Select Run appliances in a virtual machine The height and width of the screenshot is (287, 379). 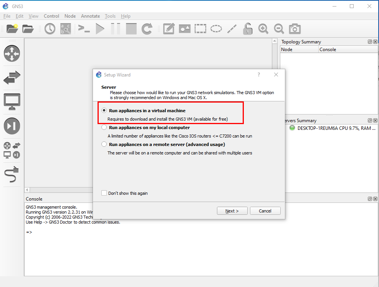pyautogui.click(x=104, y=111)
